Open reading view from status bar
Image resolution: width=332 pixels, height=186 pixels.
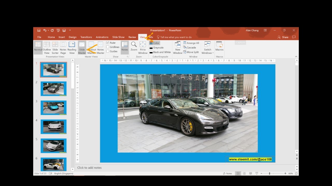pyautogui.click(x=250, y=173)
